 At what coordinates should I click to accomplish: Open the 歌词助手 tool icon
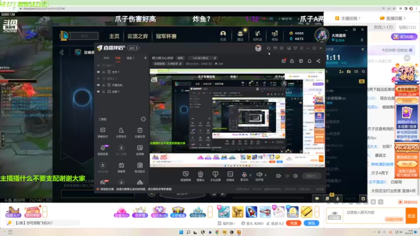point(140,167)
